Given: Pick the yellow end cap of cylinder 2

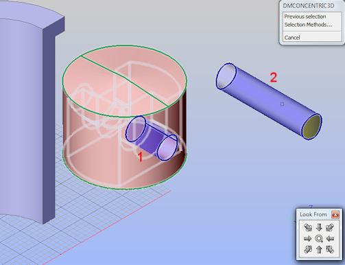Looking at the screenshot, I should [x=312, y=126].
